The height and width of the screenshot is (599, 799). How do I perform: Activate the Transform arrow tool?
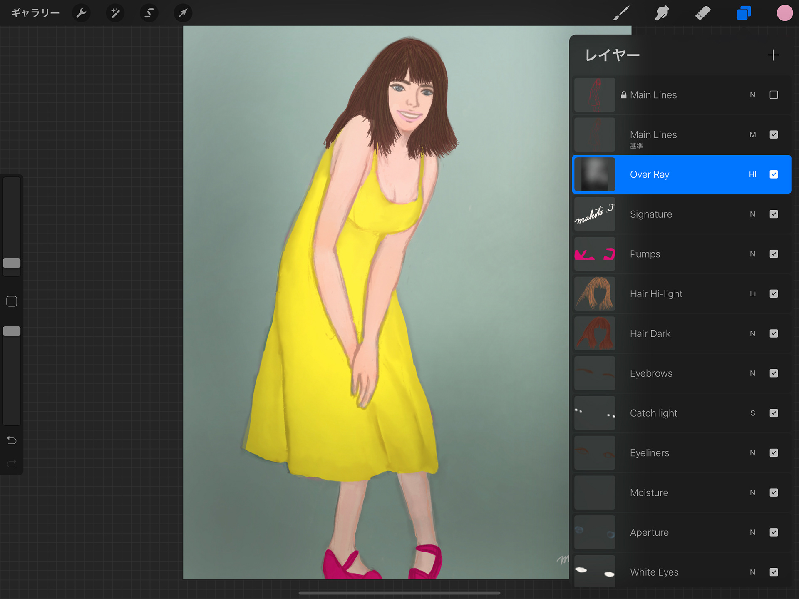click(x=183, y=13)
